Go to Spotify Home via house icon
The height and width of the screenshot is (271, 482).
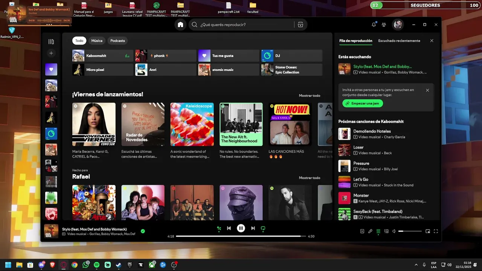pos(180,24)
